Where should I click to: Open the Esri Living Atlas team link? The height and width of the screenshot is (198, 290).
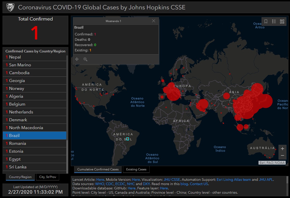point(234,180)
